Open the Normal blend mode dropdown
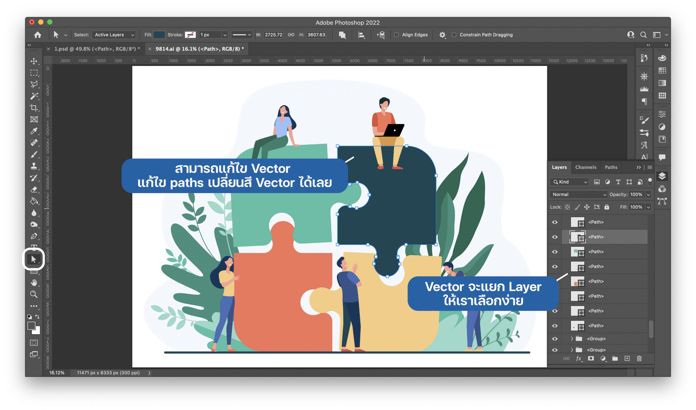696x410 pixels. pyautogui.click(x=578, y=194)
